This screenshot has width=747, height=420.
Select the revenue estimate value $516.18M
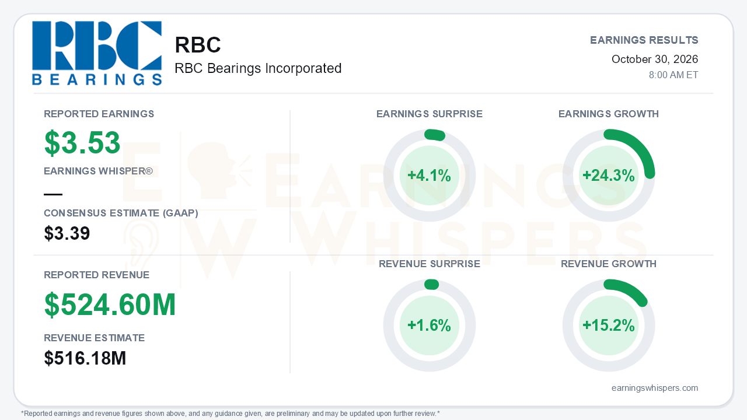tap(85, 358)
